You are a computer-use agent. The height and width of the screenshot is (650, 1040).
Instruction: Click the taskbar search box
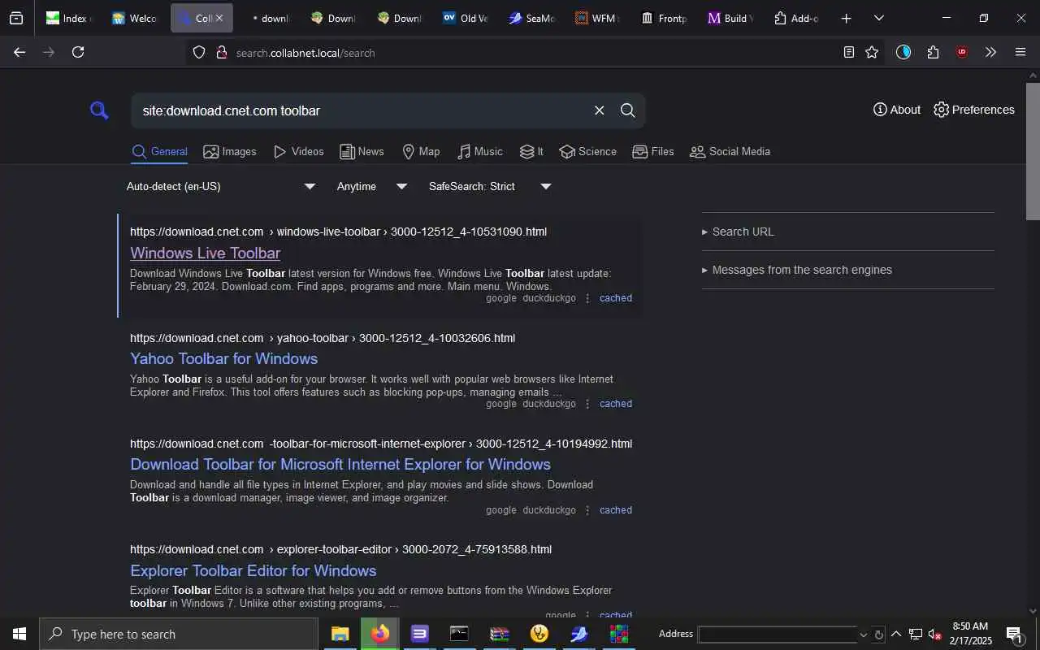click(179, 634)
